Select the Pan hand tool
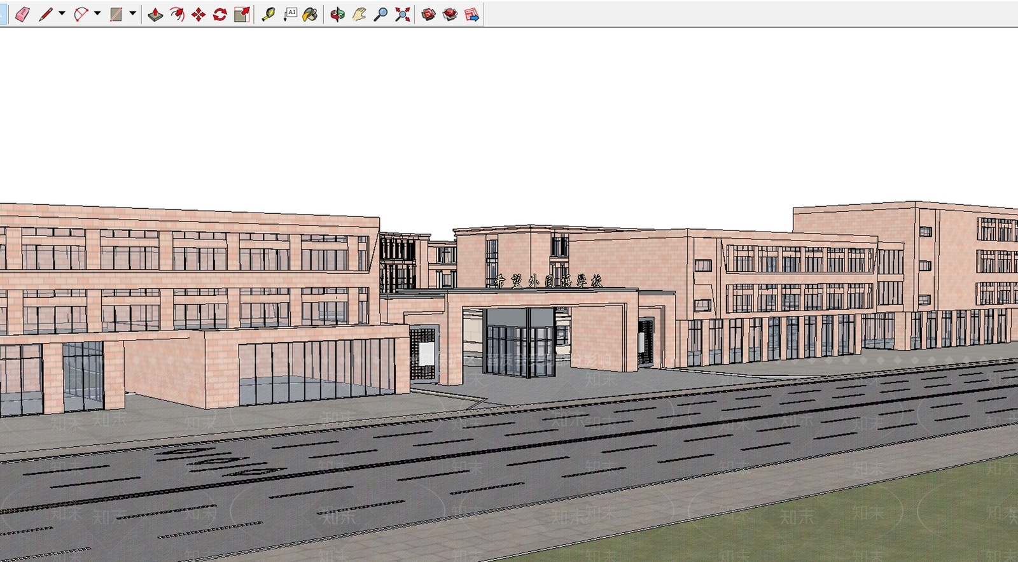Image resolution: width=1018 pixels, height=562 pixels. tap(359, 14)
